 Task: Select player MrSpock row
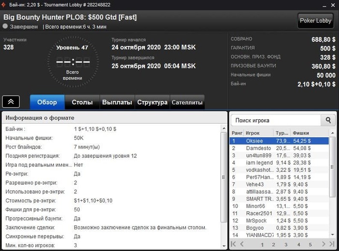point(279,221)
